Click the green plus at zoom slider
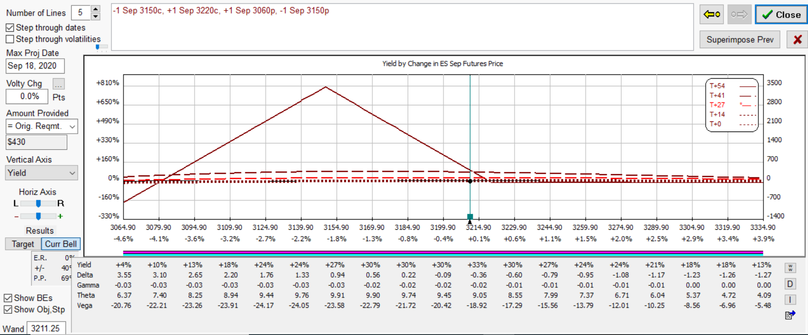This screenshot has width=808, height=335. tap(61, 216)
